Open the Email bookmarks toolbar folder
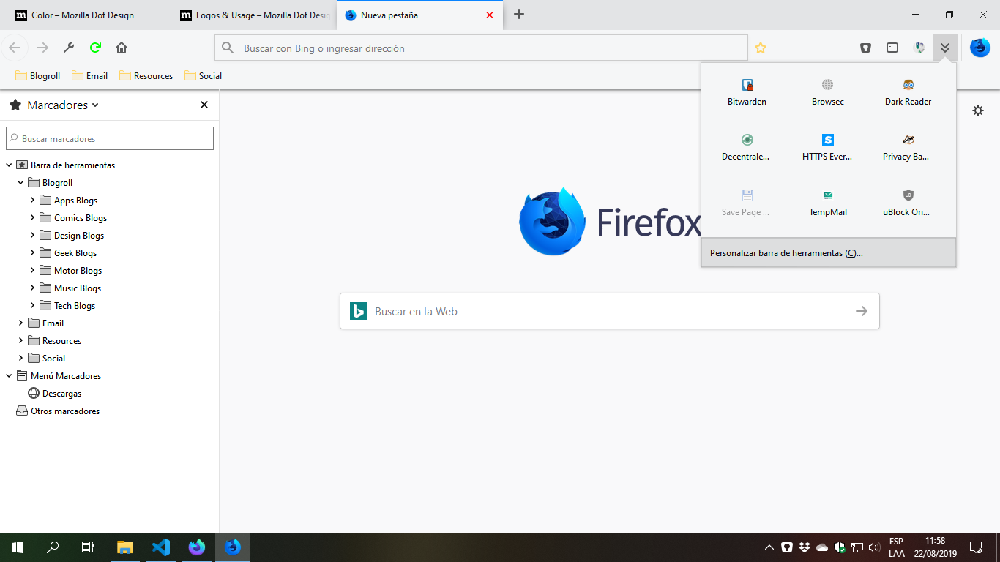 pyautogui.click(x=90, y=75)
